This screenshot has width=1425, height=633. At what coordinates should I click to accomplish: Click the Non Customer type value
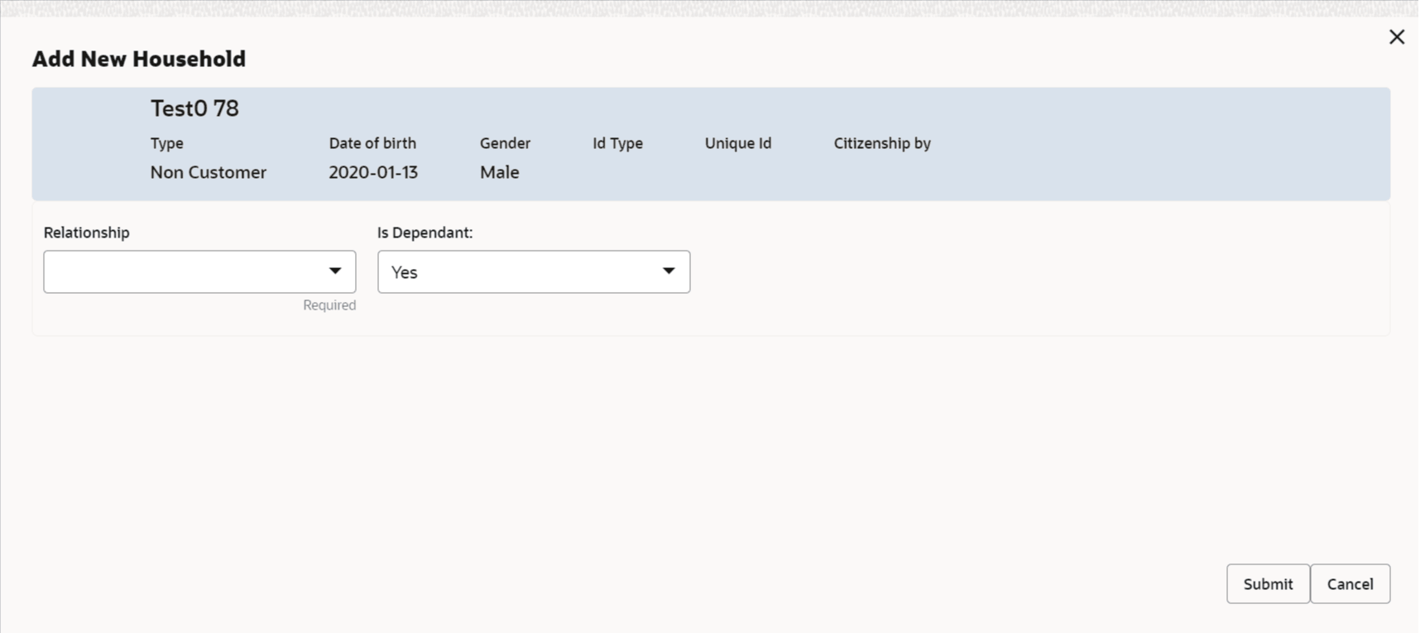coord(209,172)
